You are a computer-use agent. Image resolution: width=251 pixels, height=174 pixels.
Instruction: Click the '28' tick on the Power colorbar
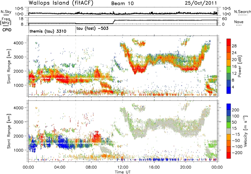point(234,46)
